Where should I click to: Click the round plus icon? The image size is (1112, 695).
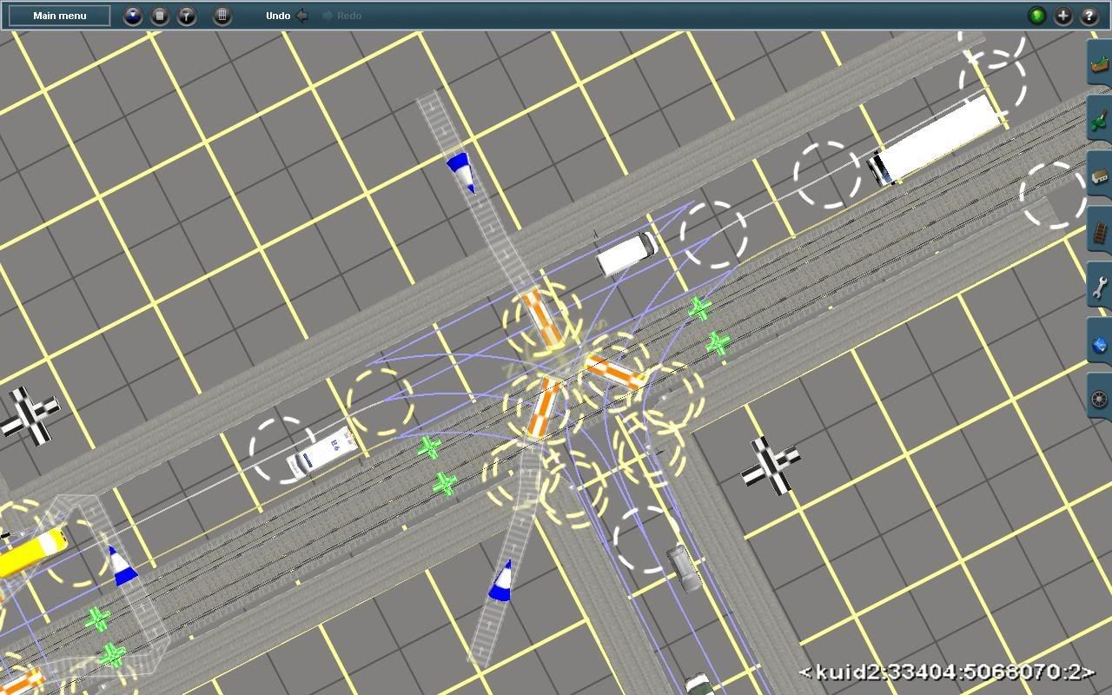(x=1063, y=16)
